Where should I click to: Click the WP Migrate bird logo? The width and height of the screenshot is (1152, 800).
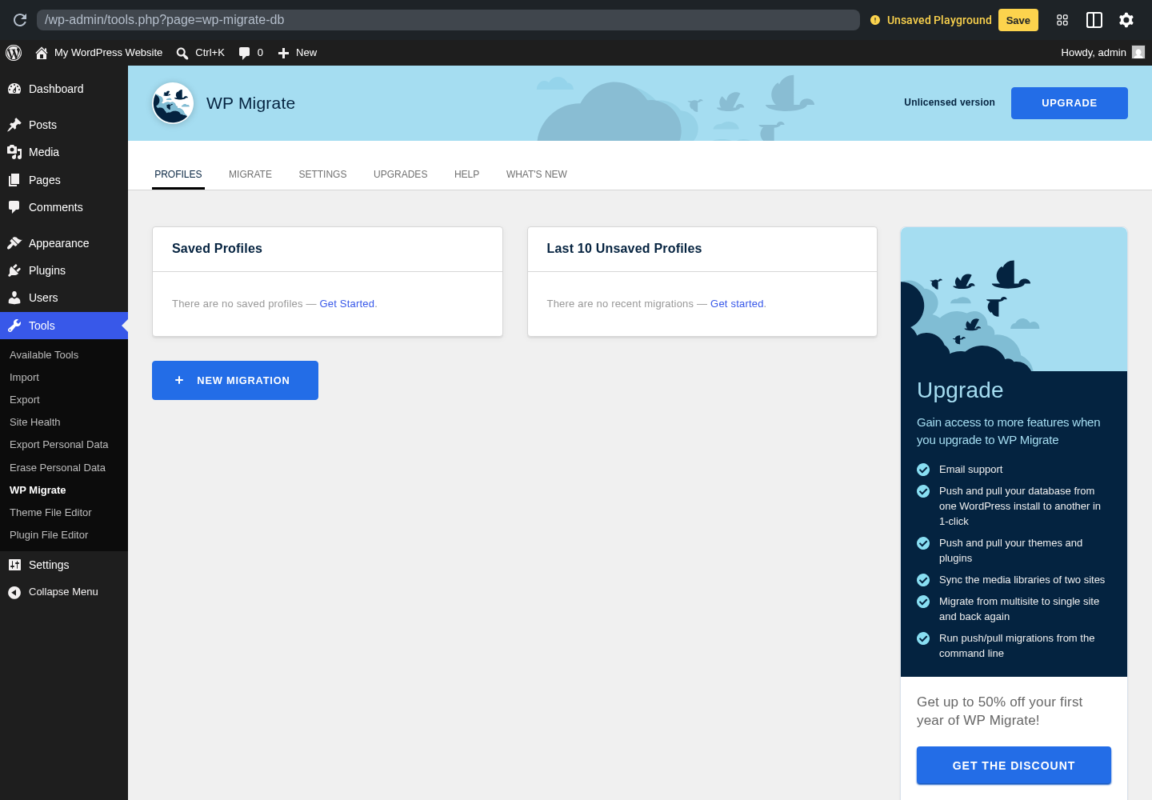pyautogui.click(x=173, y=103)
